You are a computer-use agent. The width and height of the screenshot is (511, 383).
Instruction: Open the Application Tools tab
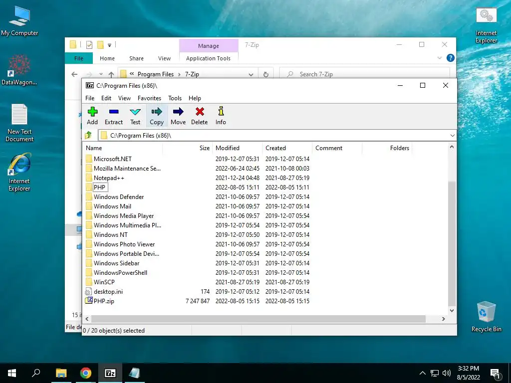click(208, 58)
